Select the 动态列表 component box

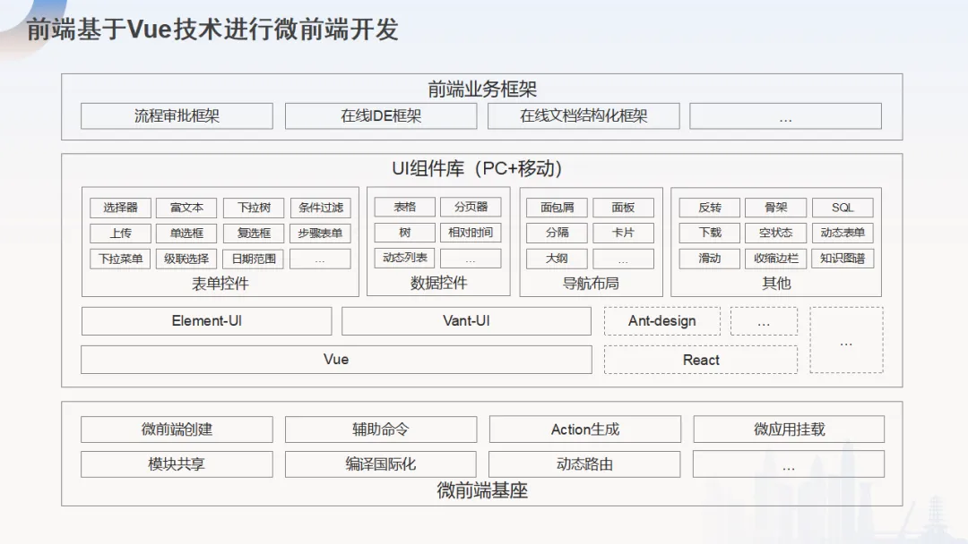[405, 258]
